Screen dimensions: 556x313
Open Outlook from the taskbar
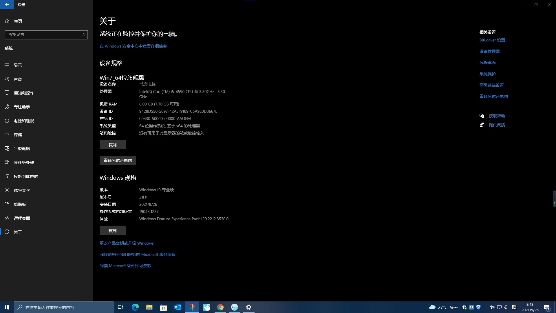[x=178, y=307]
